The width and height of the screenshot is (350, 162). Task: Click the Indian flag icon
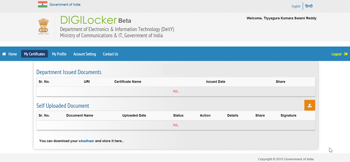coord(42,4)
